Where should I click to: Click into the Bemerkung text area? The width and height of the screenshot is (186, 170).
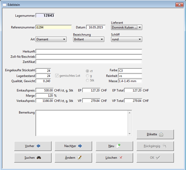coord(82,123)
